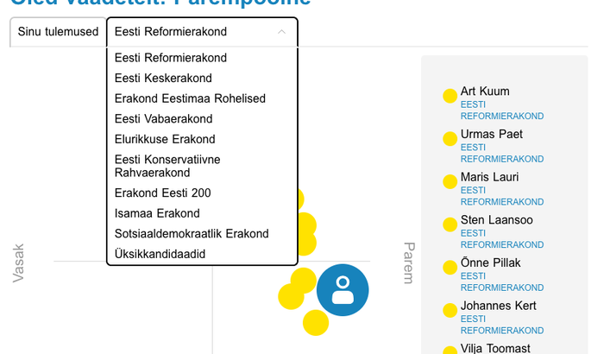Click the yellow dot beside Maris Lauri
This screenshot has height=354, width=591.
tap(450, 181)
